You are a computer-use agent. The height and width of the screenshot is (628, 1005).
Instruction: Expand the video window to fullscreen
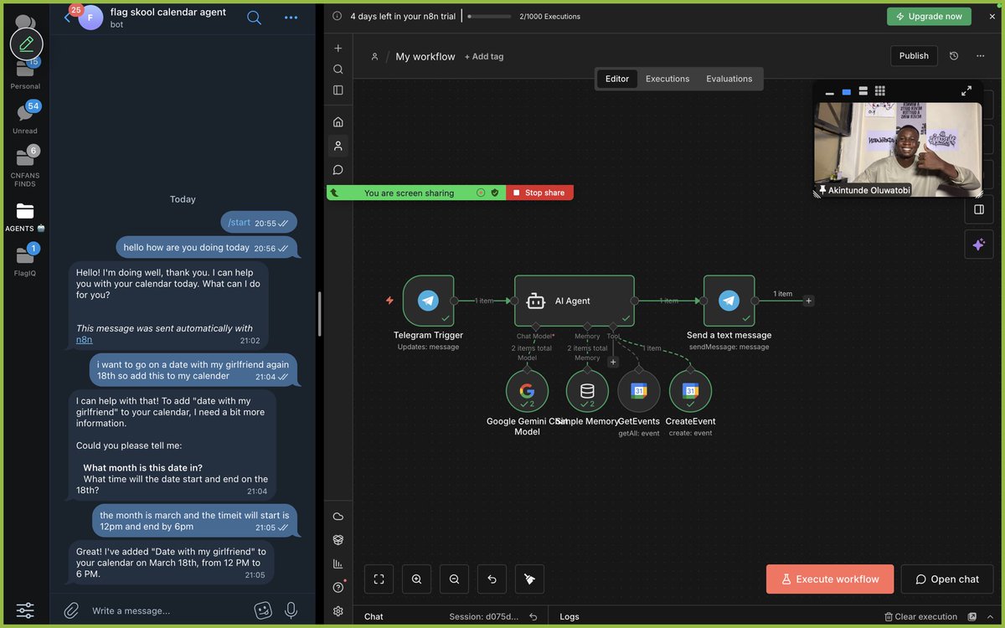(966, 90)
